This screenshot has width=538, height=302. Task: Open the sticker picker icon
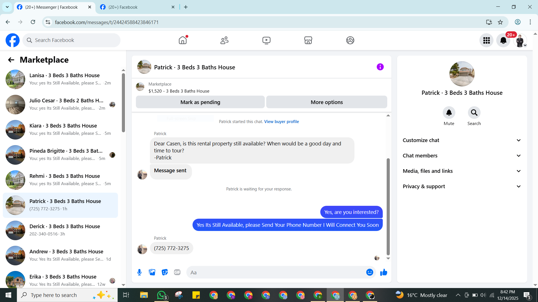click(x=165, y=272)
